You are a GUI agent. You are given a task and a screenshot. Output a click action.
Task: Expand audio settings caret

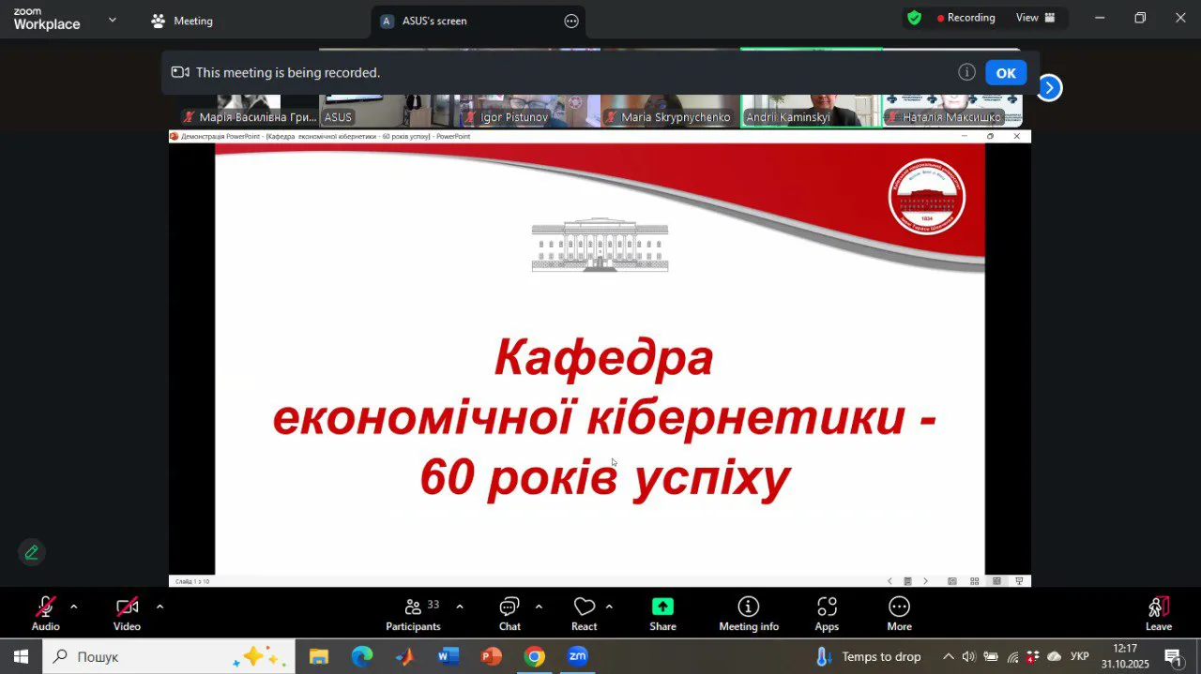click(x=74, y=607)
